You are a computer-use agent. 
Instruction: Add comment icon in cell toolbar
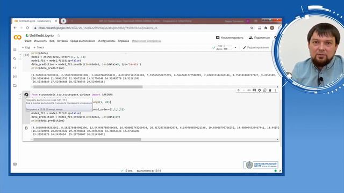click(x=254, y=90)
